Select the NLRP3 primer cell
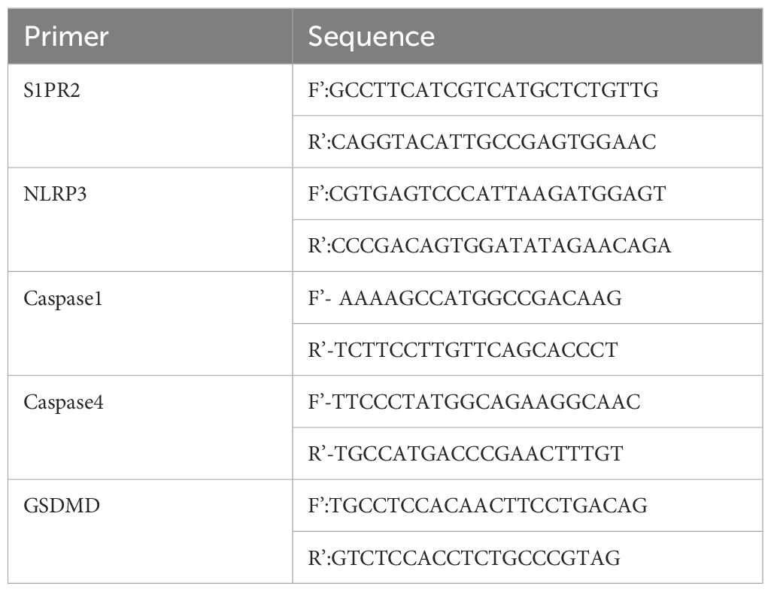This screenshot has width=771, height=592. [x=150, y=219]
